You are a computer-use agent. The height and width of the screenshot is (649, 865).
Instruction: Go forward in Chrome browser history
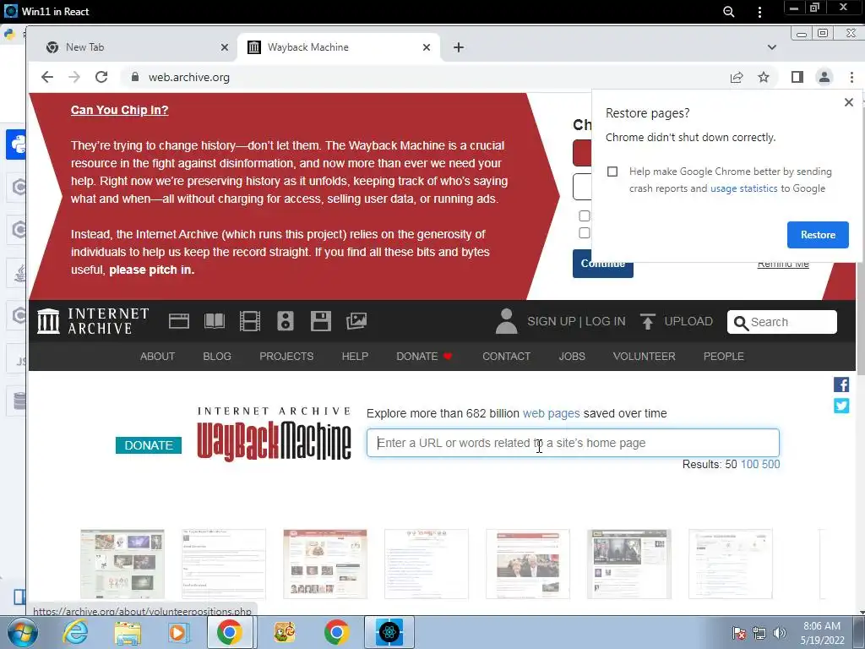pyautogui.click(x=74, y=77)
